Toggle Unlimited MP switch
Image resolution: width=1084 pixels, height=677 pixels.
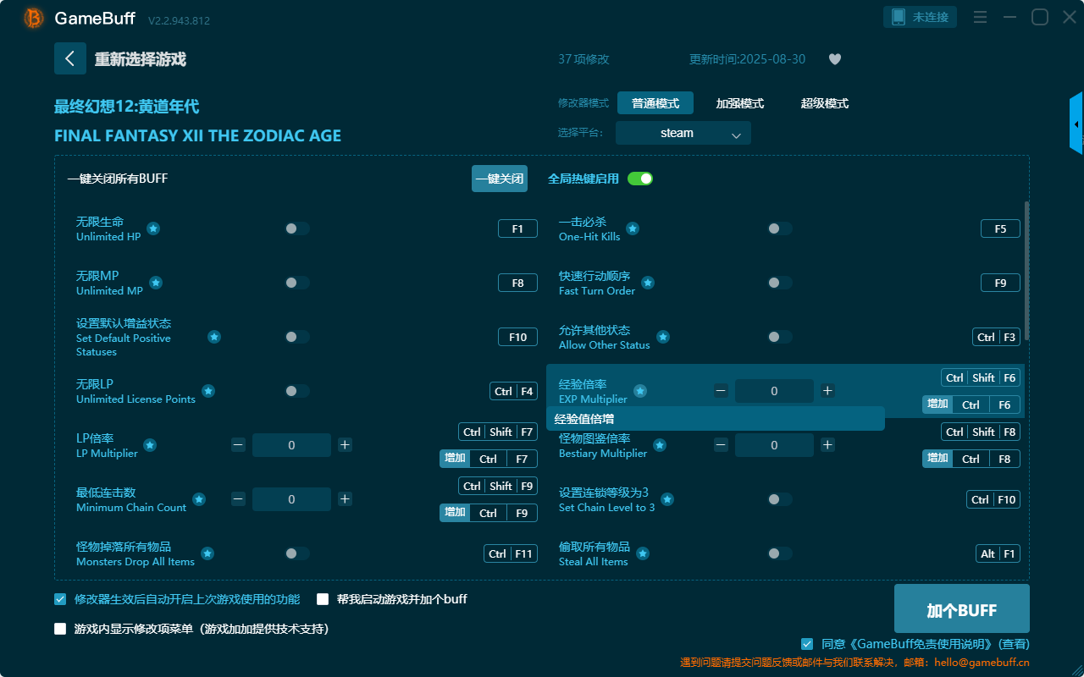[297, 283]
